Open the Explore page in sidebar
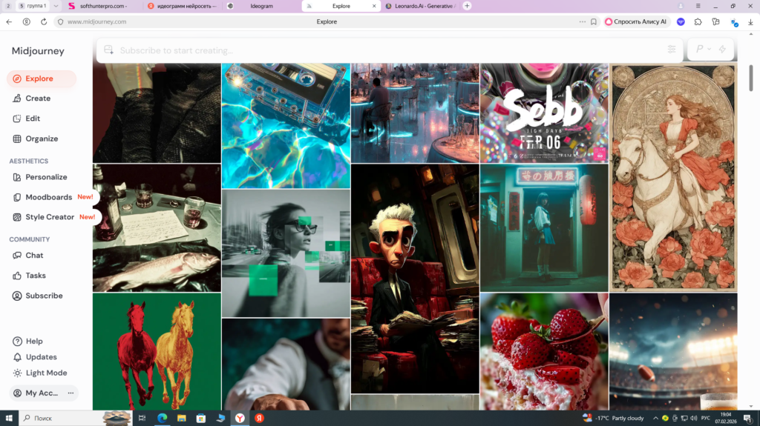This screenshot has height=426, width=760. click(42, 79)
